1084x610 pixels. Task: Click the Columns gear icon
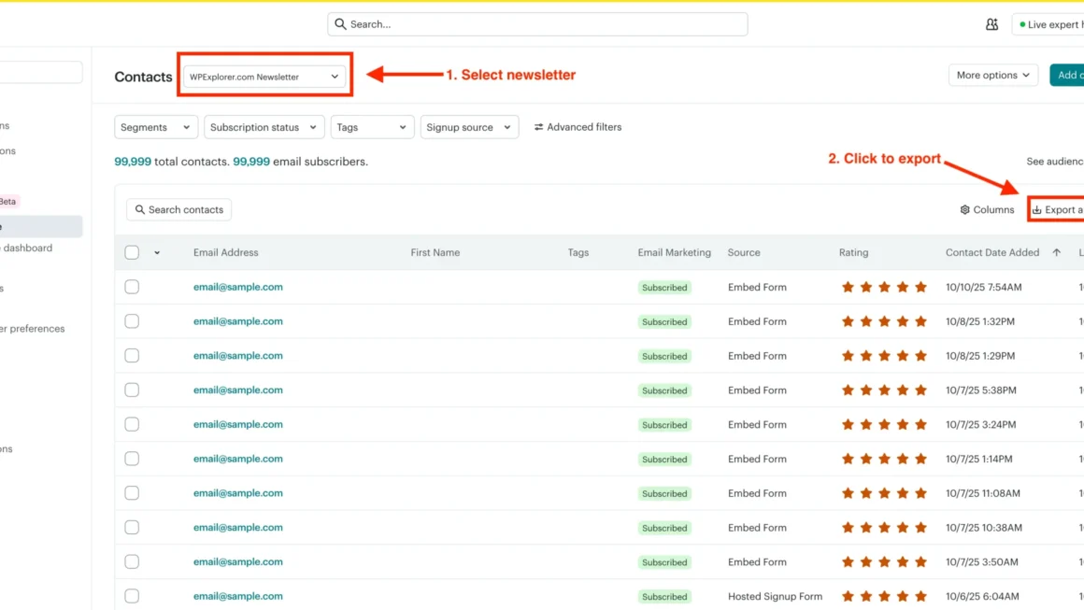(964, 209)
